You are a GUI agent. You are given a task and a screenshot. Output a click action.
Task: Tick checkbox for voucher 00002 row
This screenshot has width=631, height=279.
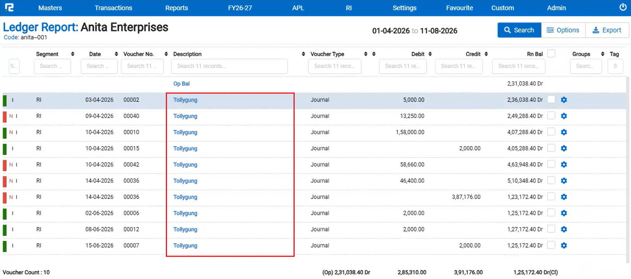pos(551,99)
